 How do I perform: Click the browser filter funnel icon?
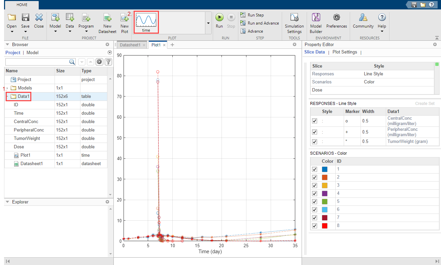pyautogui.click(x=108, y=62)
